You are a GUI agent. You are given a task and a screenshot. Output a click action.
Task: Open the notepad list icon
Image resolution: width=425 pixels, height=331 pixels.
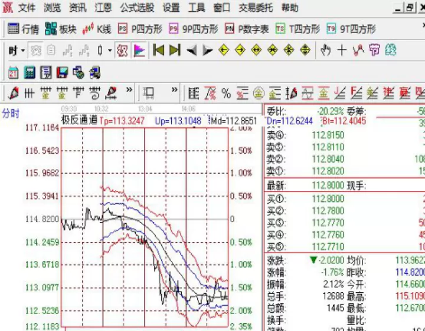pos(46,72)
